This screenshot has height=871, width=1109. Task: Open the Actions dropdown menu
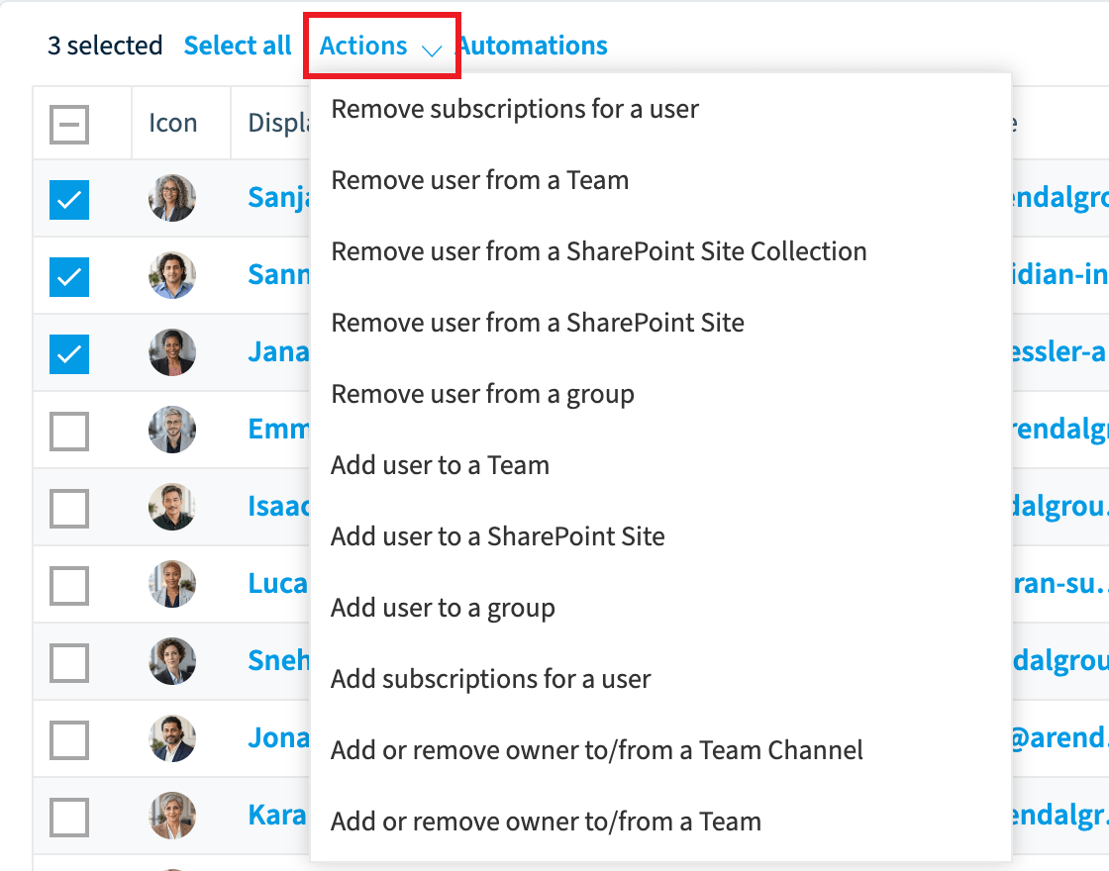[x=380, y=46]
